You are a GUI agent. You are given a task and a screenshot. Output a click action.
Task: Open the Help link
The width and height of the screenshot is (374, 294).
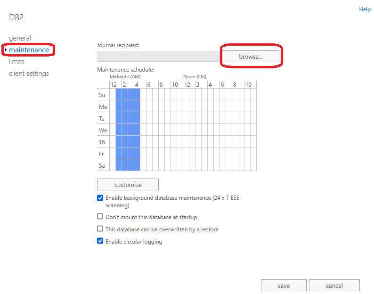pos(365,9)
